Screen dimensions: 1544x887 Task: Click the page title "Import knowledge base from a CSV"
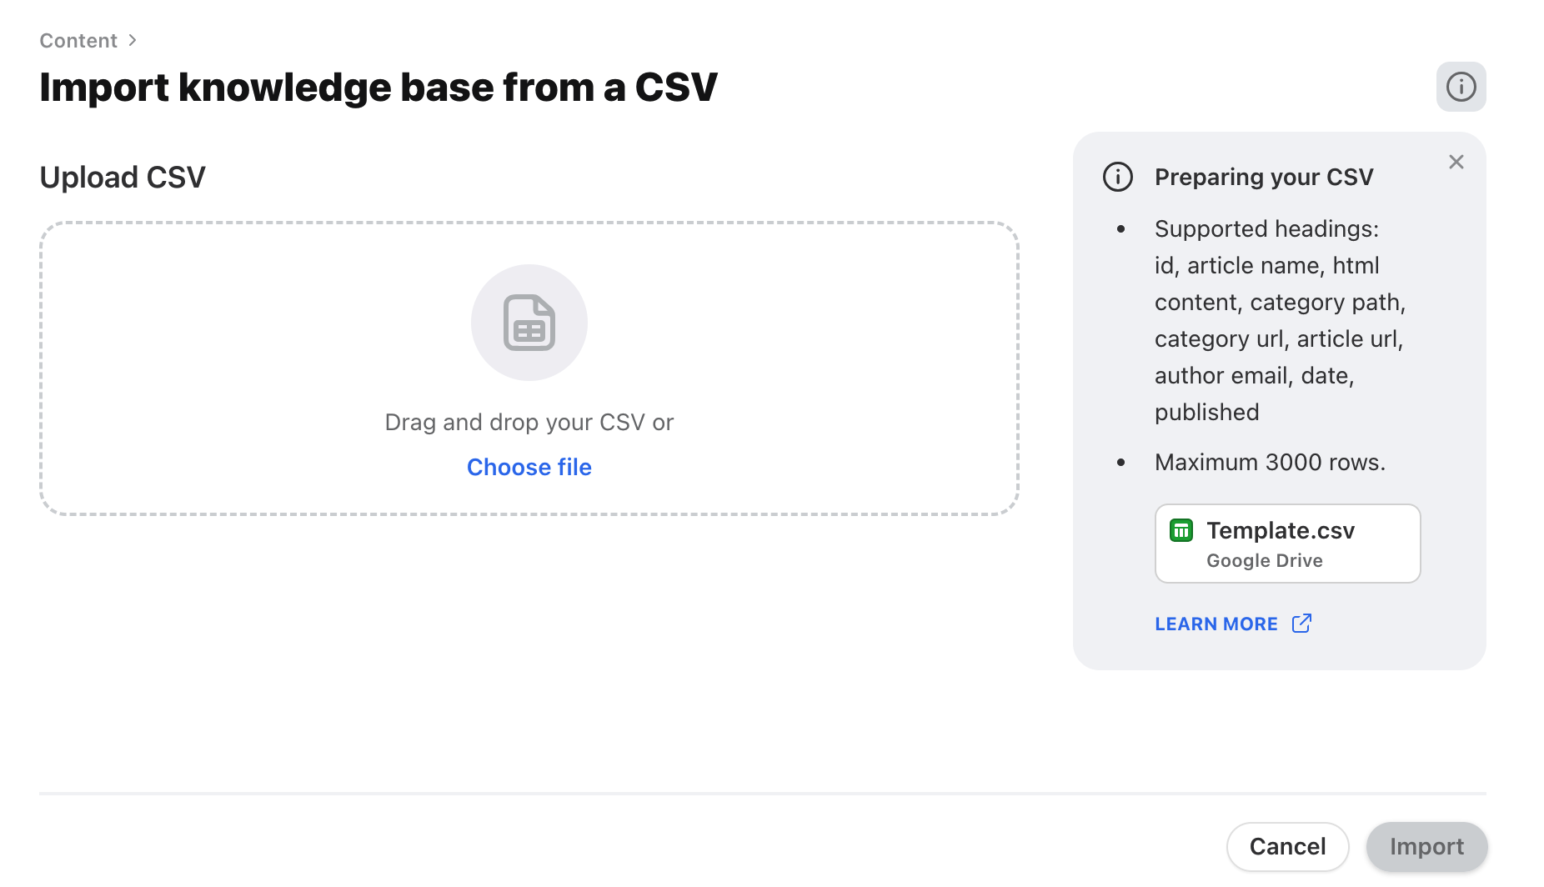[378, 87]
